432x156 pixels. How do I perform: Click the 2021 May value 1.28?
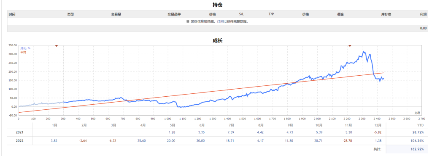pos(172,132)
